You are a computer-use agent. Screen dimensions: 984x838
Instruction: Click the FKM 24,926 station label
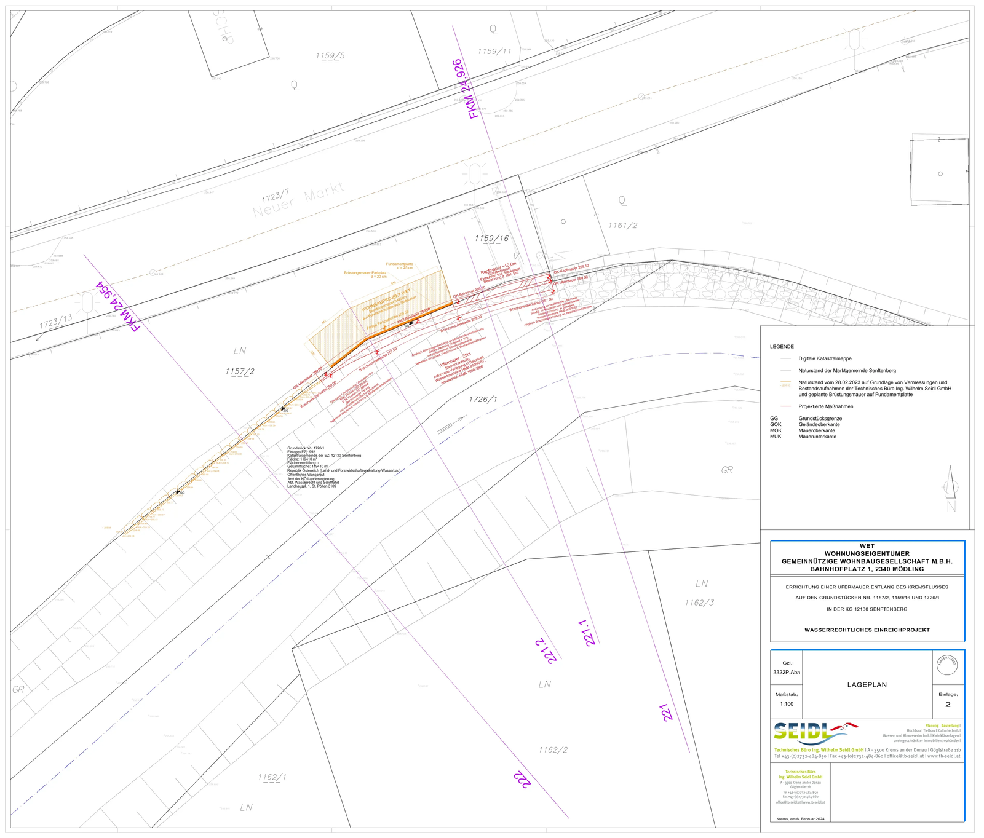(465, 89)
